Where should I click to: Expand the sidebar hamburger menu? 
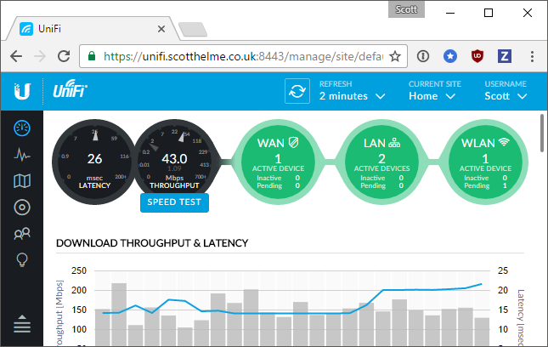coord(22,324)
